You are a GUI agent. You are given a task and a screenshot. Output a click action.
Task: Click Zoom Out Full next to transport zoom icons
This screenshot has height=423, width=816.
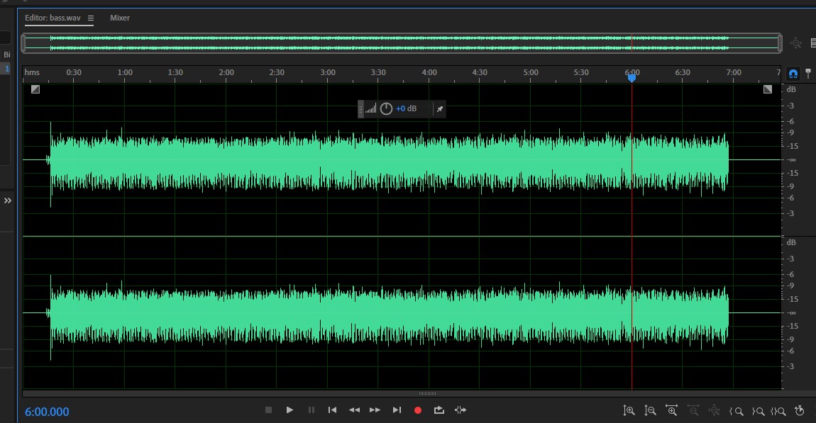(x=714, y=410)
